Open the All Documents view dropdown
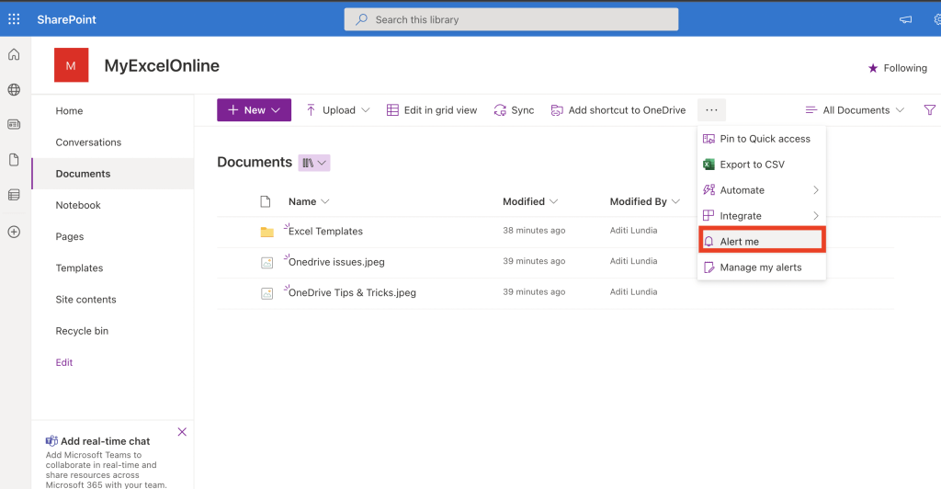Image resolution: width=941 pixels, height=489 pixels. tap(855, 109)
